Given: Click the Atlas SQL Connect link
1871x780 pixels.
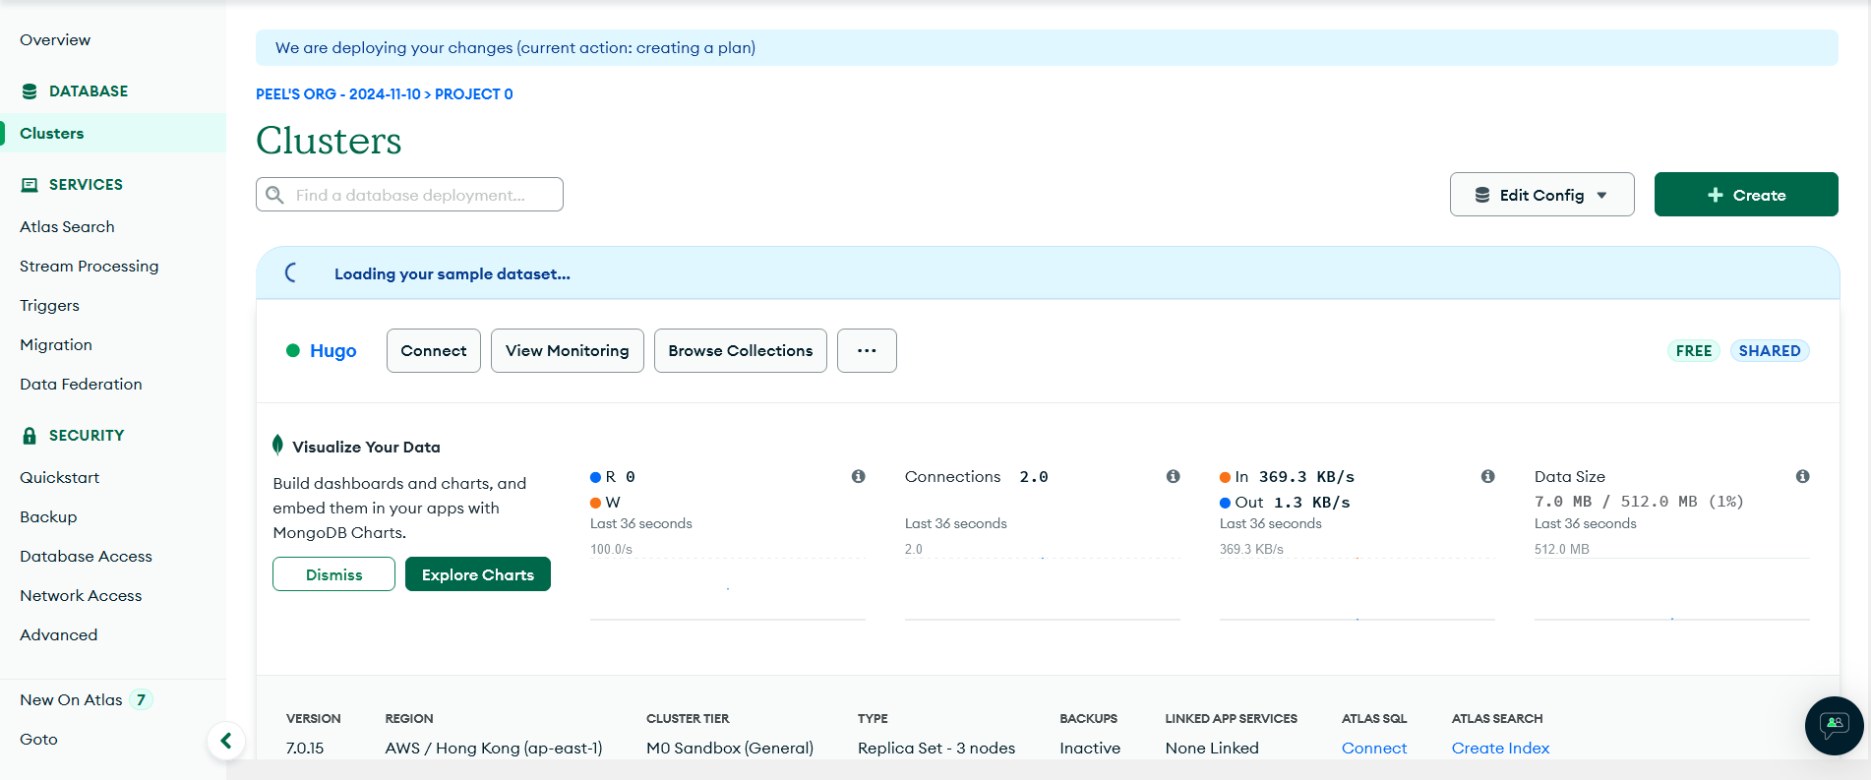Looking at the screenshot, I should [1374, 748].
